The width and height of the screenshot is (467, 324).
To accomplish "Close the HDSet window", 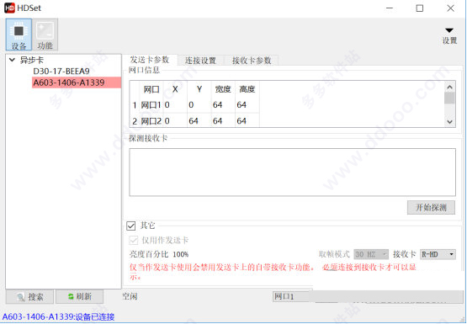I will [x=451, y=8].
